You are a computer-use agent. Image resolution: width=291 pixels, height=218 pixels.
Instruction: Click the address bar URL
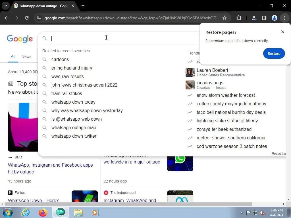132,18
